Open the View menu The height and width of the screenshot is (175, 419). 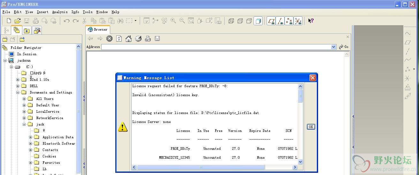point(29,12)
